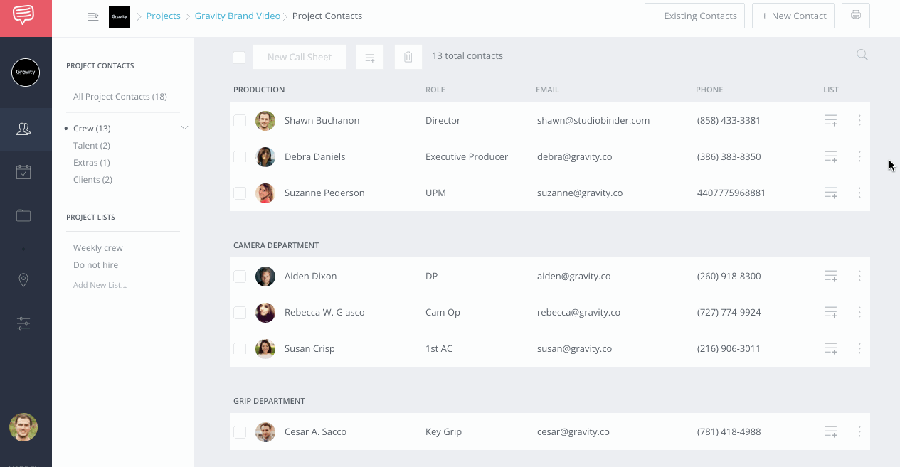Select the Extras (1) category
900x467 pixels.
coord(92,163)
